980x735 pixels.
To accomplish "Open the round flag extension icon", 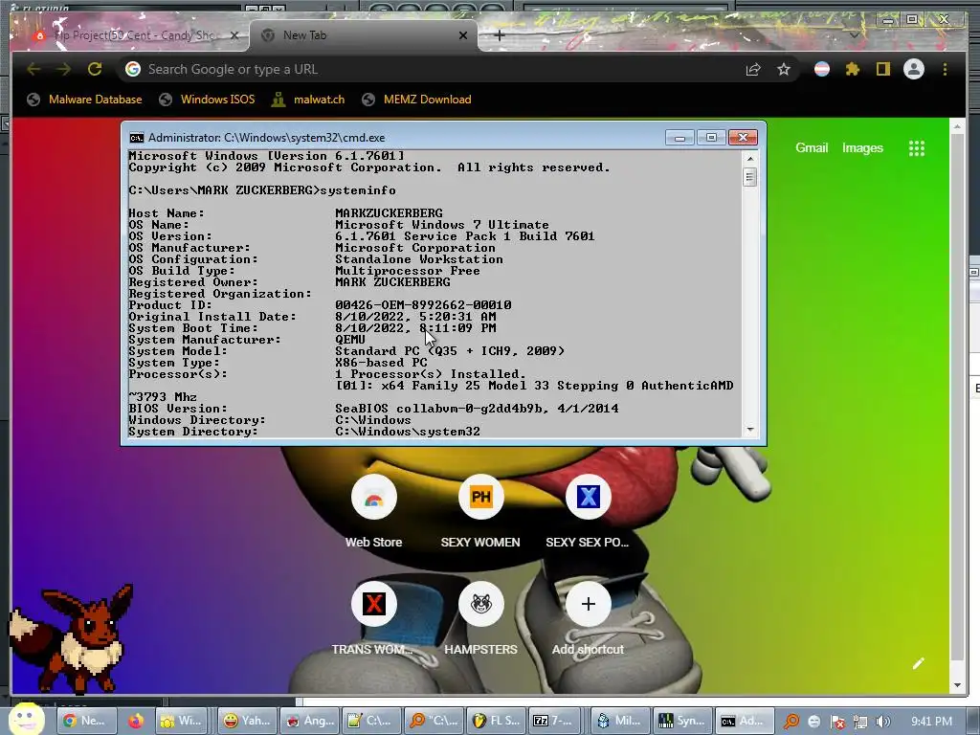I will (822, 69).
